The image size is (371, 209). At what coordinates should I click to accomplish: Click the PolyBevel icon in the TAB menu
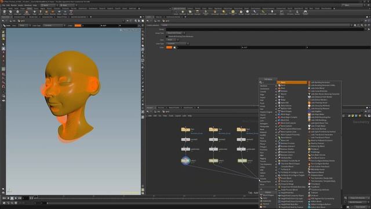click(x=309, y=149)
